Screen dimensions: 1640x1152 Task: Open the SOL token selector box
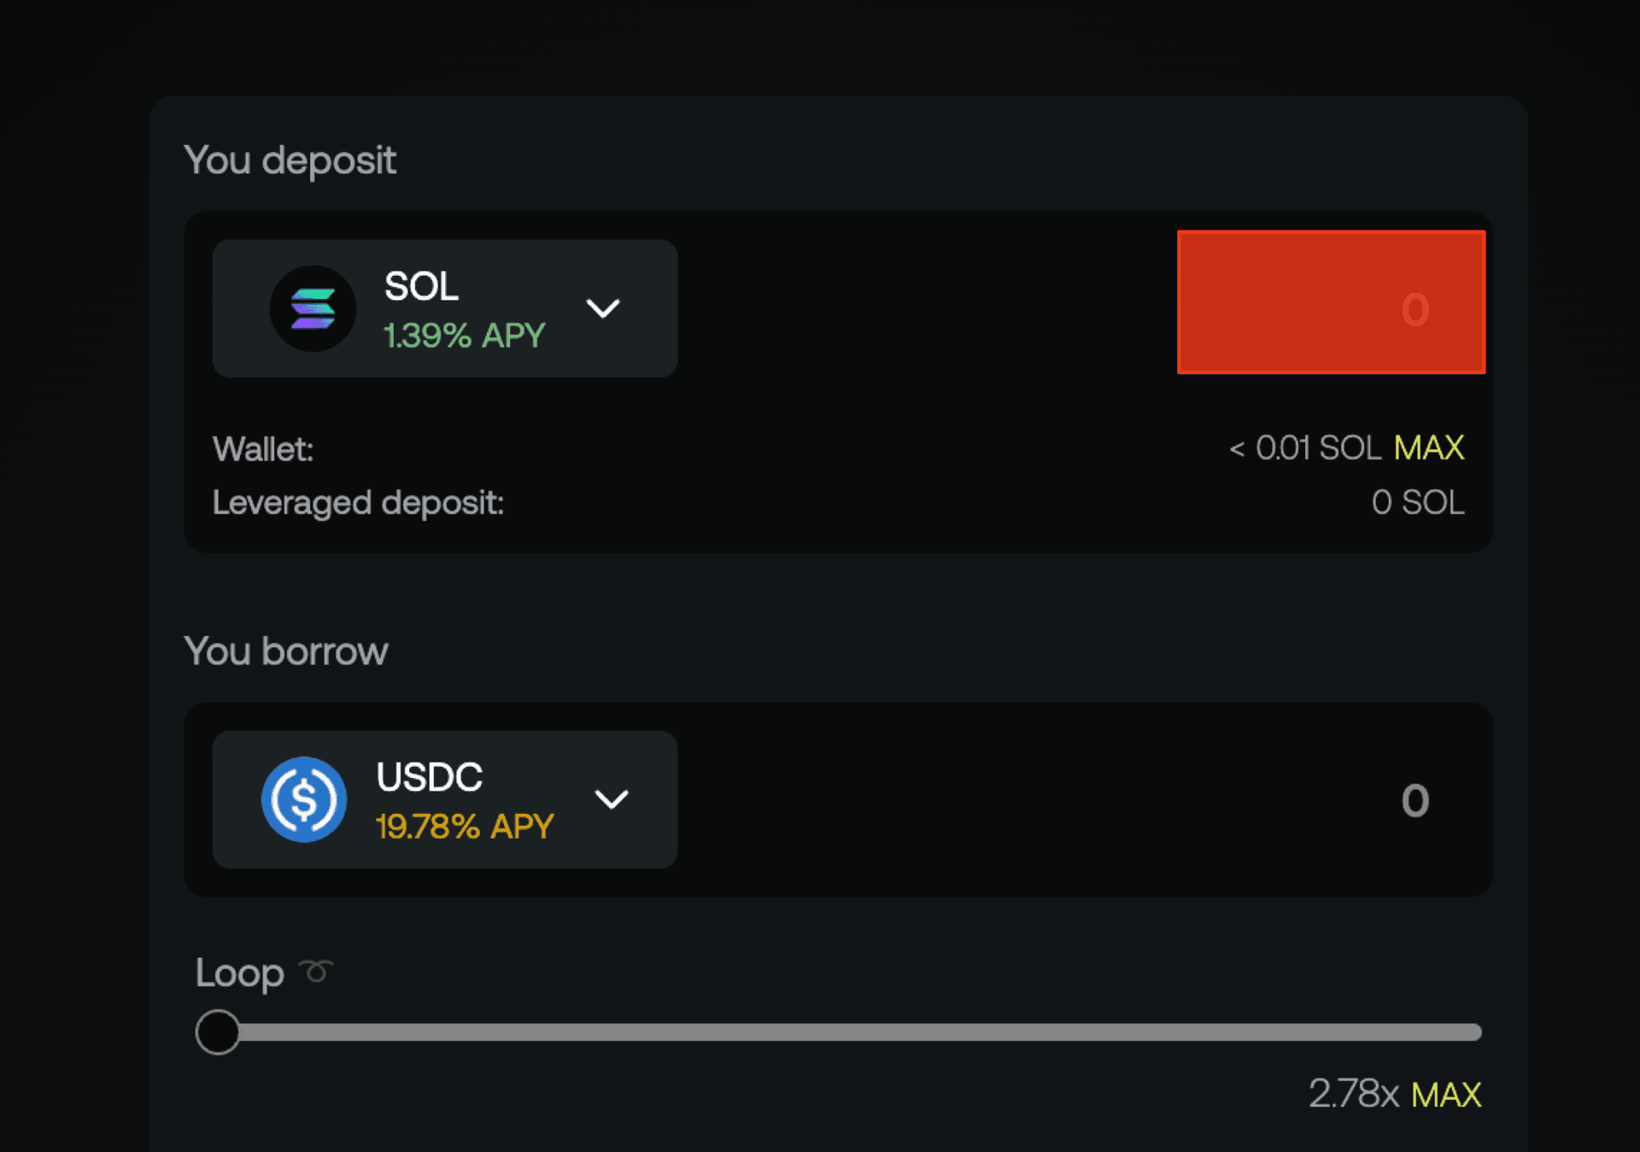pos(445,308)
